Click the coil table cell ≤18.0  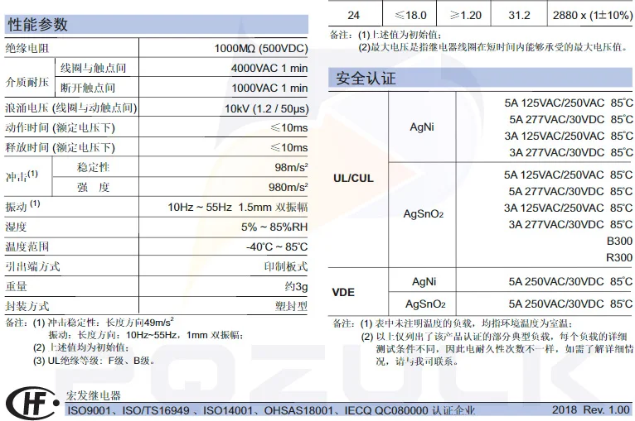[x=410, y=16]
